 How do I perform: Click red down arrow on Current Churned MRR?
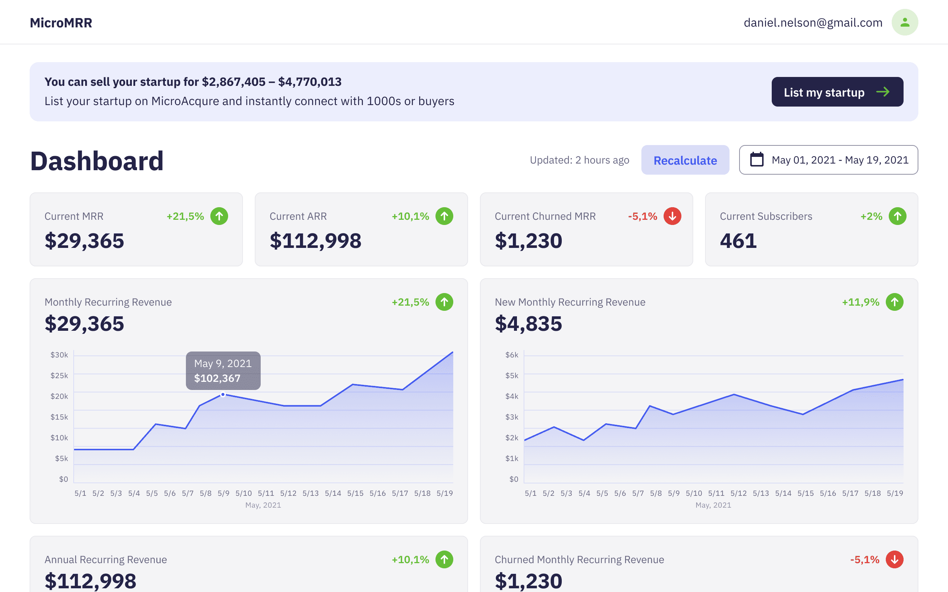[x=672, y=216]
